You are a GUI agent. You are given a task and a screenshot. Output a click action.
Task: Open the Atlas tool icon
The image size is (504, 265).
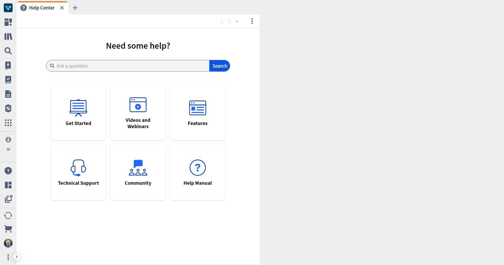[8, 108]
